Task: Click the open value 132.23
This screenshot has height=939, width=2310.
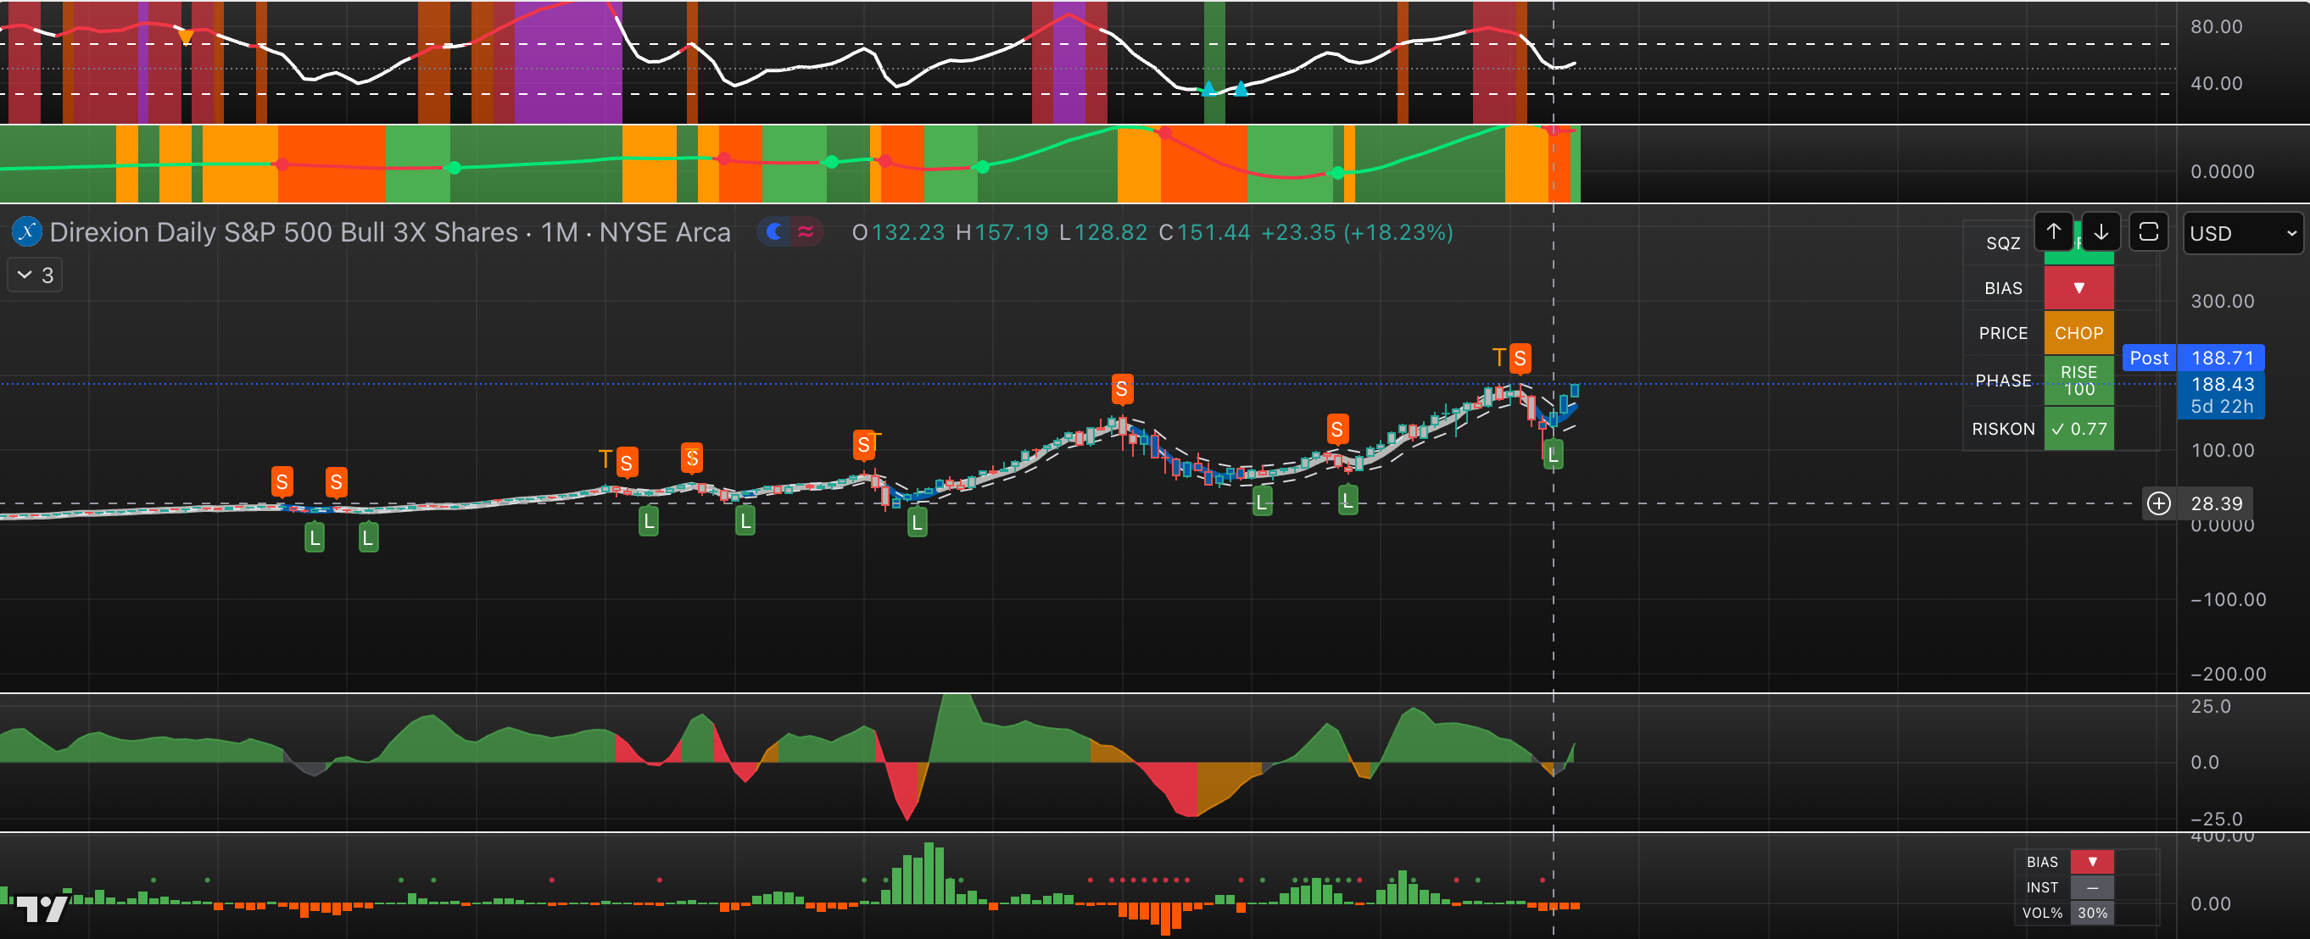Action: (907, 232)
